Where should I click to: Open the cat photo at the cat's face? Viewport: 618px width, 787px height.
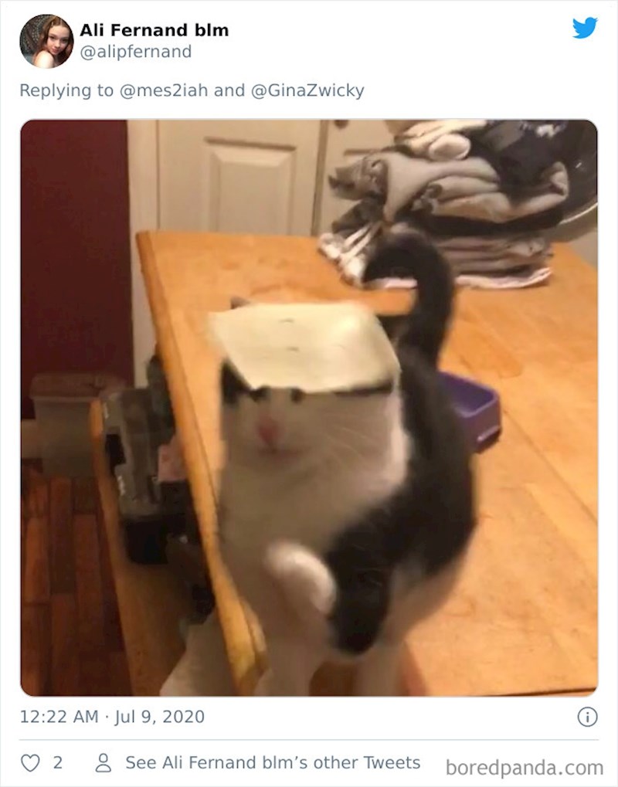tap(281, 426)
